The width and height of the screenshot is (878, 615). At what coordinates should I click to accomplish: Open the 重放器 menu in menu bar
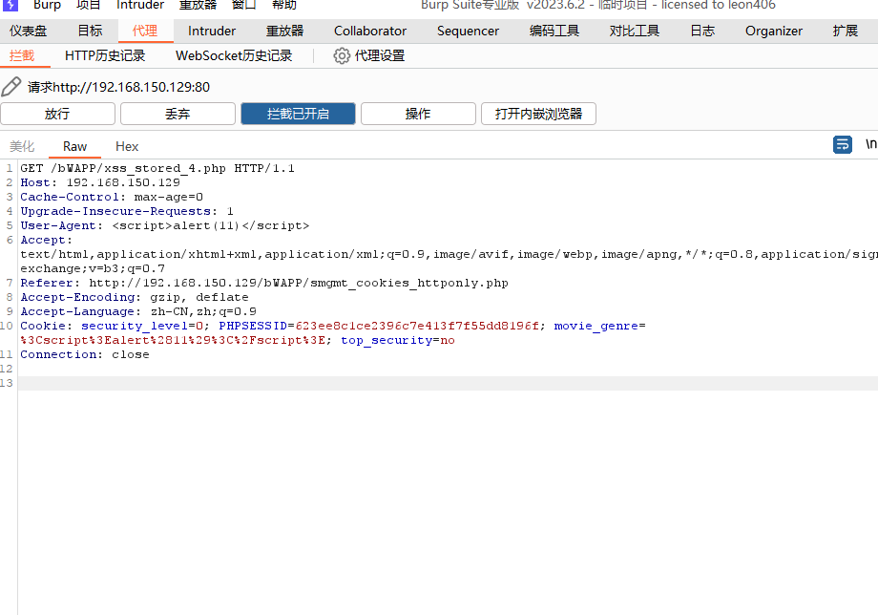pyautogui.click(x=198, y=5)
